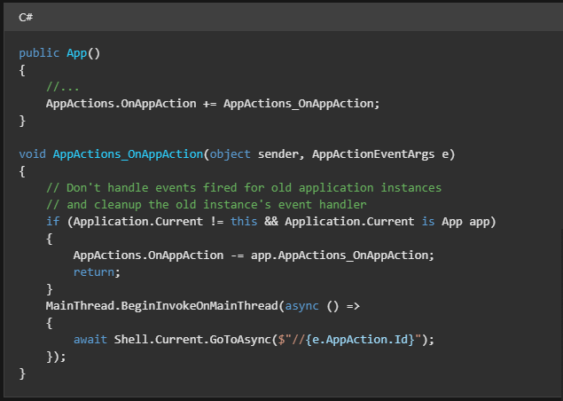Click the += operator in the constructor
This screenshot has height=401, width=563.
point(210,103)
